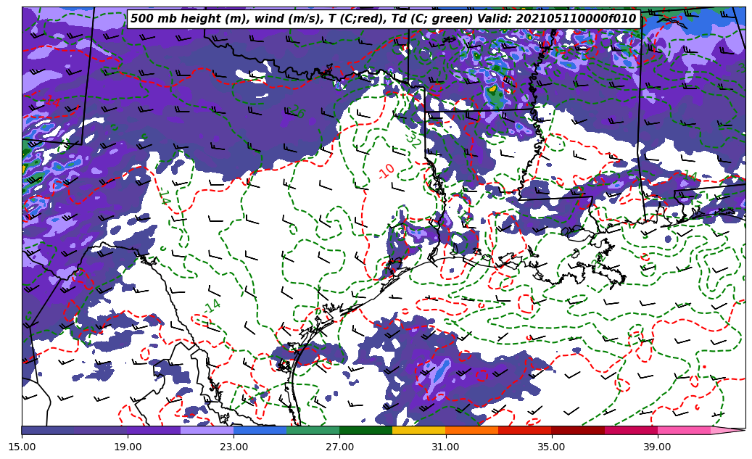Click the green -14 label in south Texas

tap(211, 307)
